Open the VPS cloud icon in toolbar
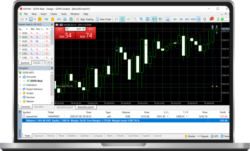 coord(65,19)
